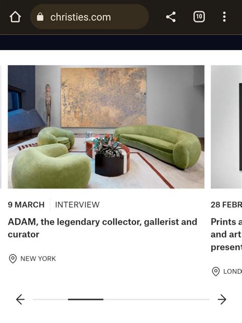Open the ADAM legendary collector headline

pos(103,228)
